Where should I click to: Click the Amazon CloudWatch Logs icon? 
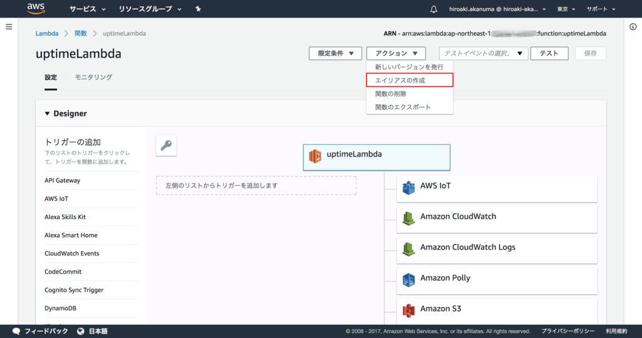tap(409, 249)
